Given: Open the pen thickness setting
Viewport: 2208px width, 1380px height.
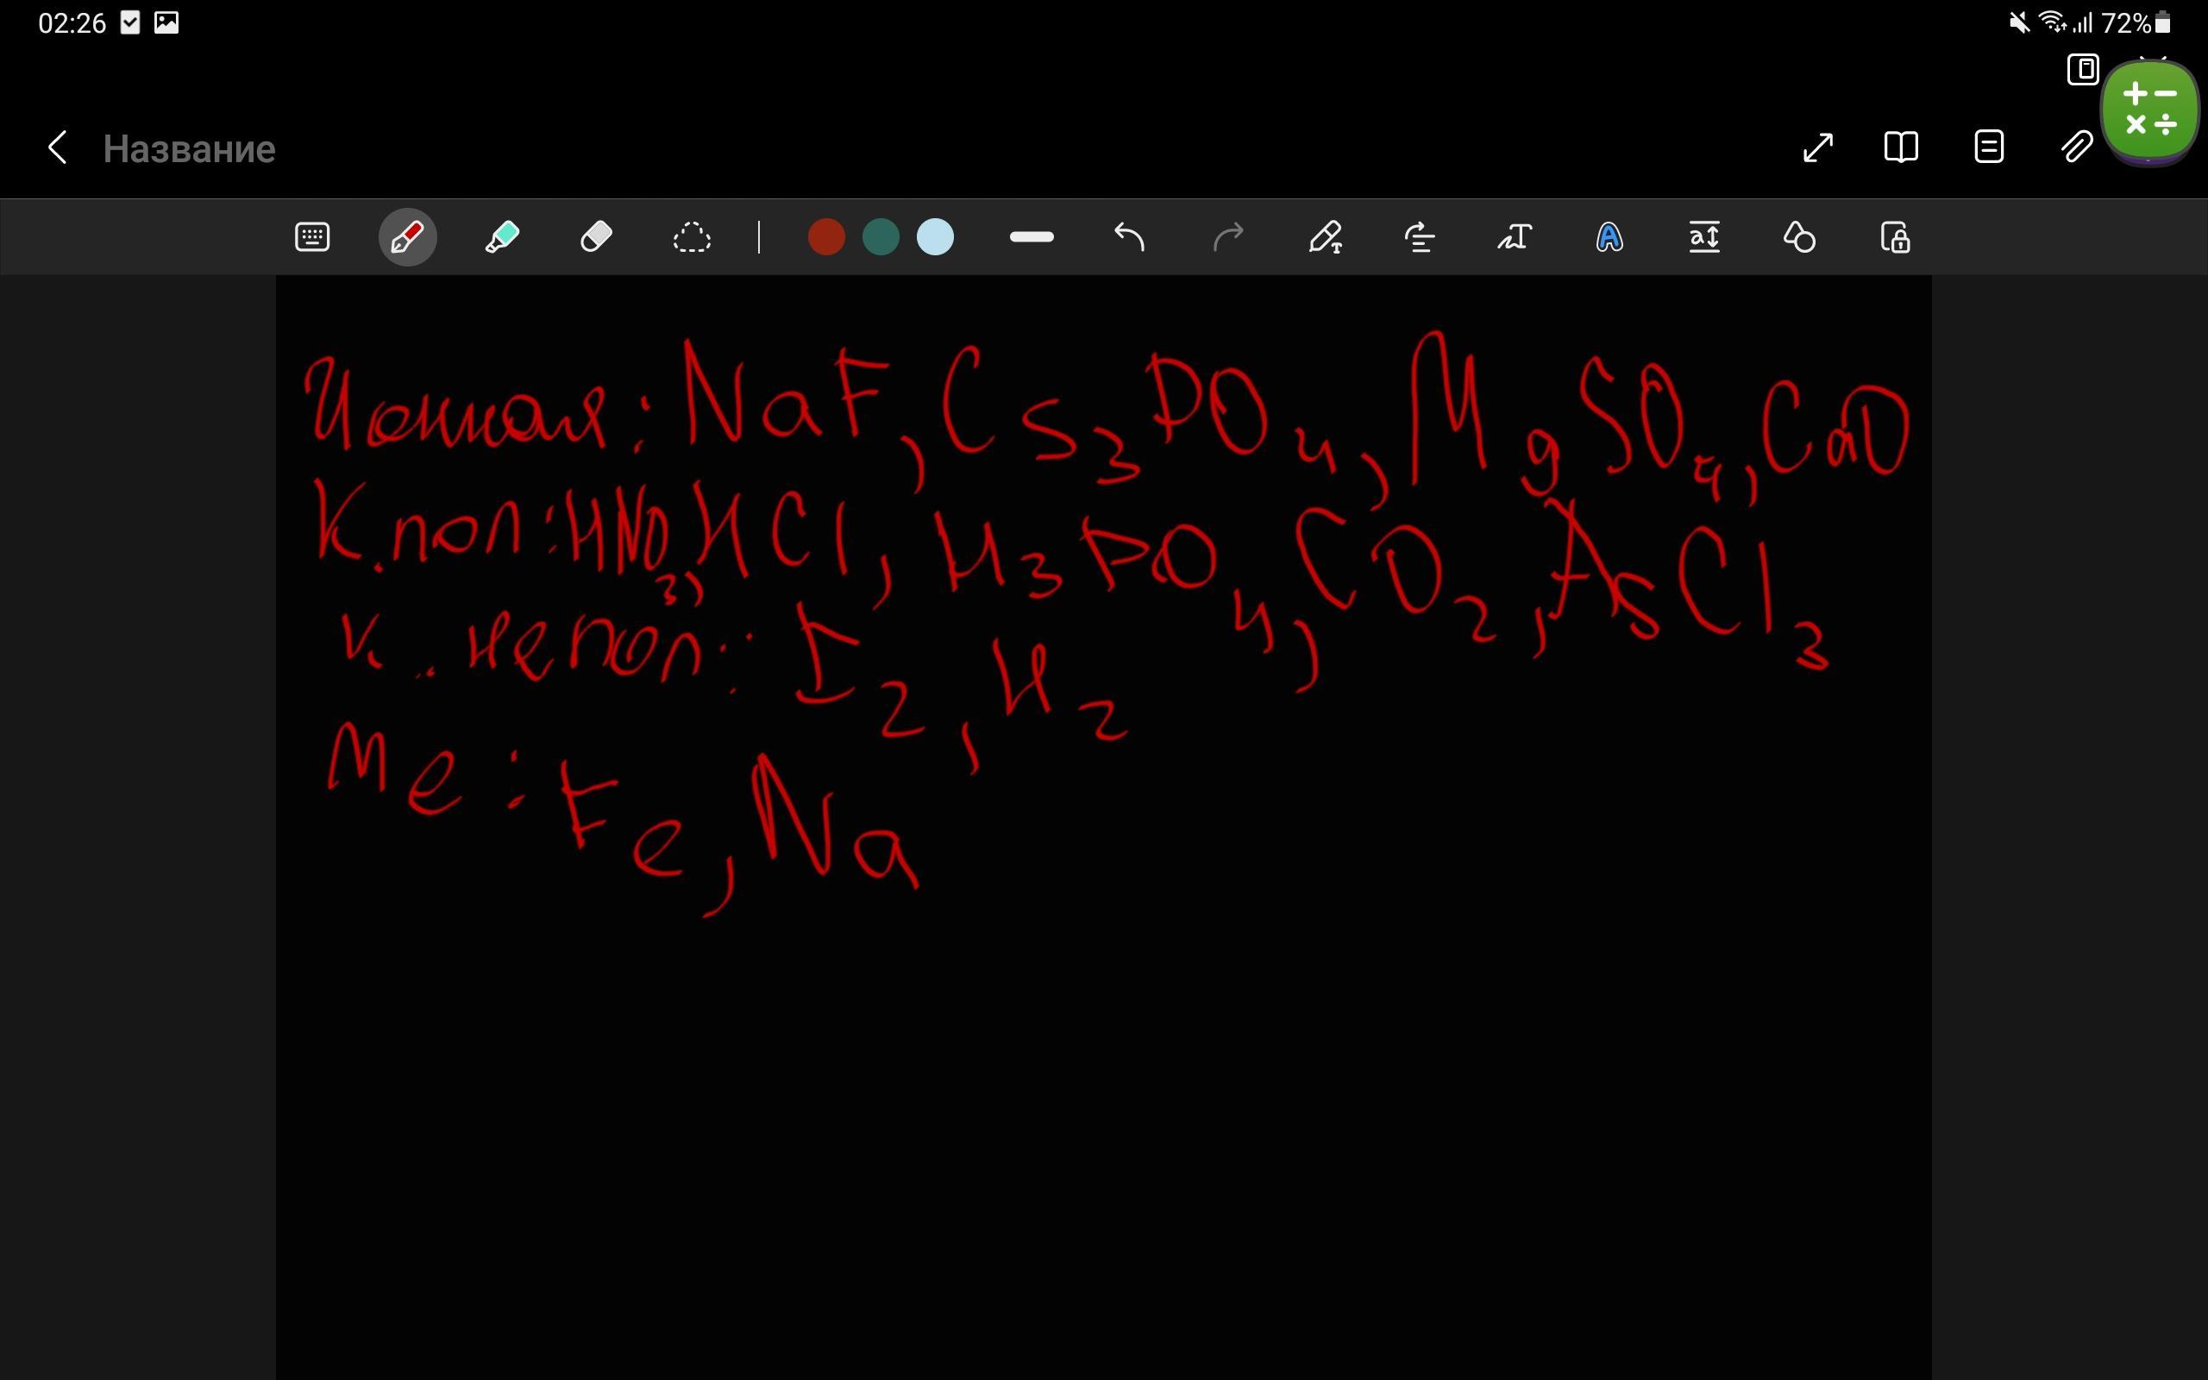Looking at the screenshot, I should [x=1032, y=237].
